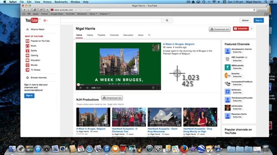The height and width of the screenshot is (155, 277).
Task: Click the sidebar Sign in button
Action: click(x=29, y=96)
